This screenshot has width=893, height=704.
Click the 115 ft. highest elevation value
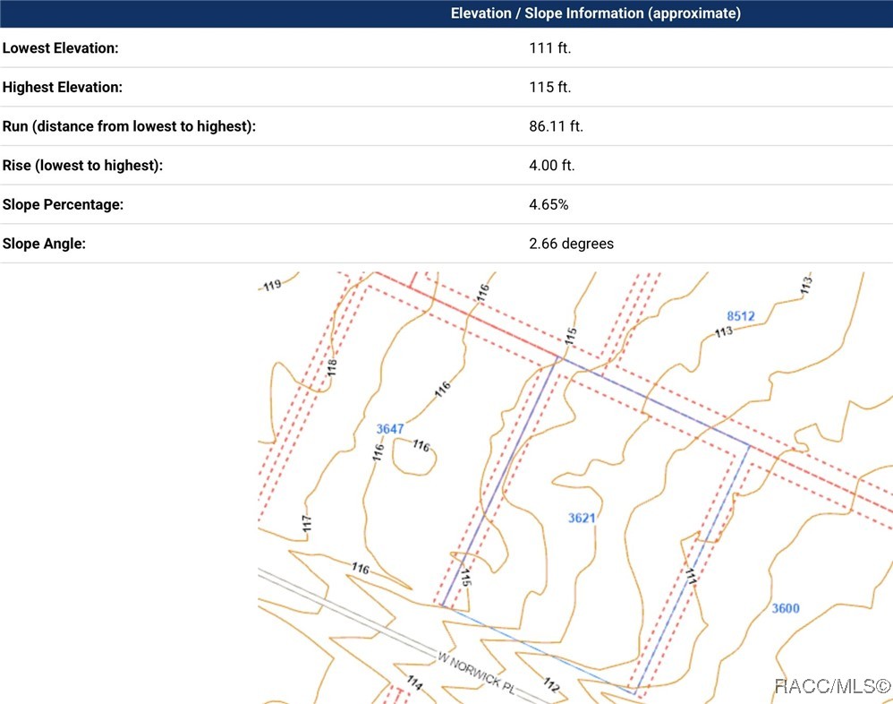(x=549, y=88)
